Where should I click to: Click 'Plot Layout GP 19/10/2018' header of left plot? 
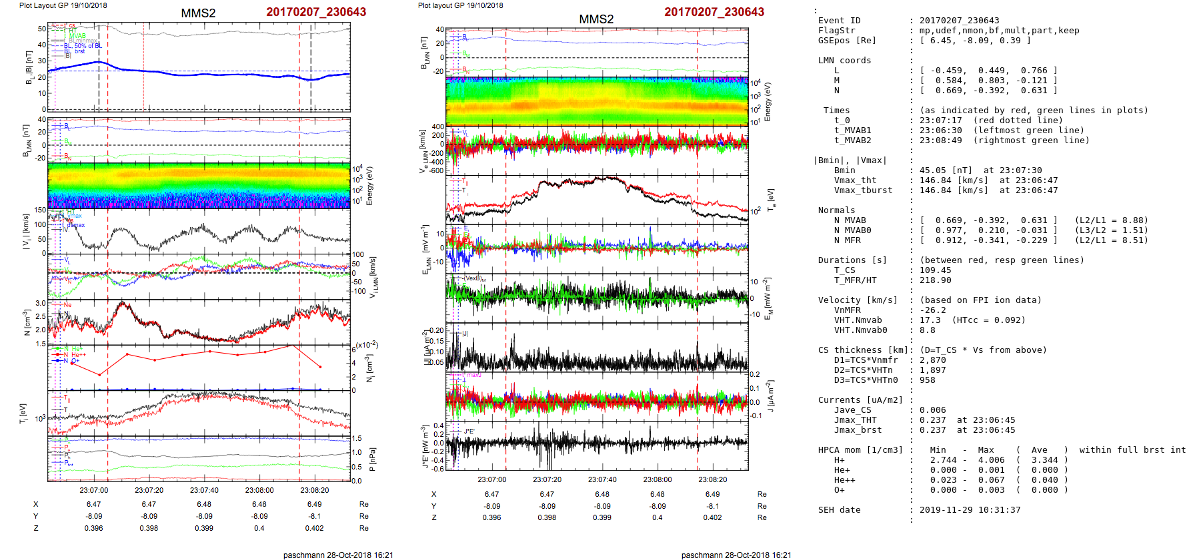[63, 5]
